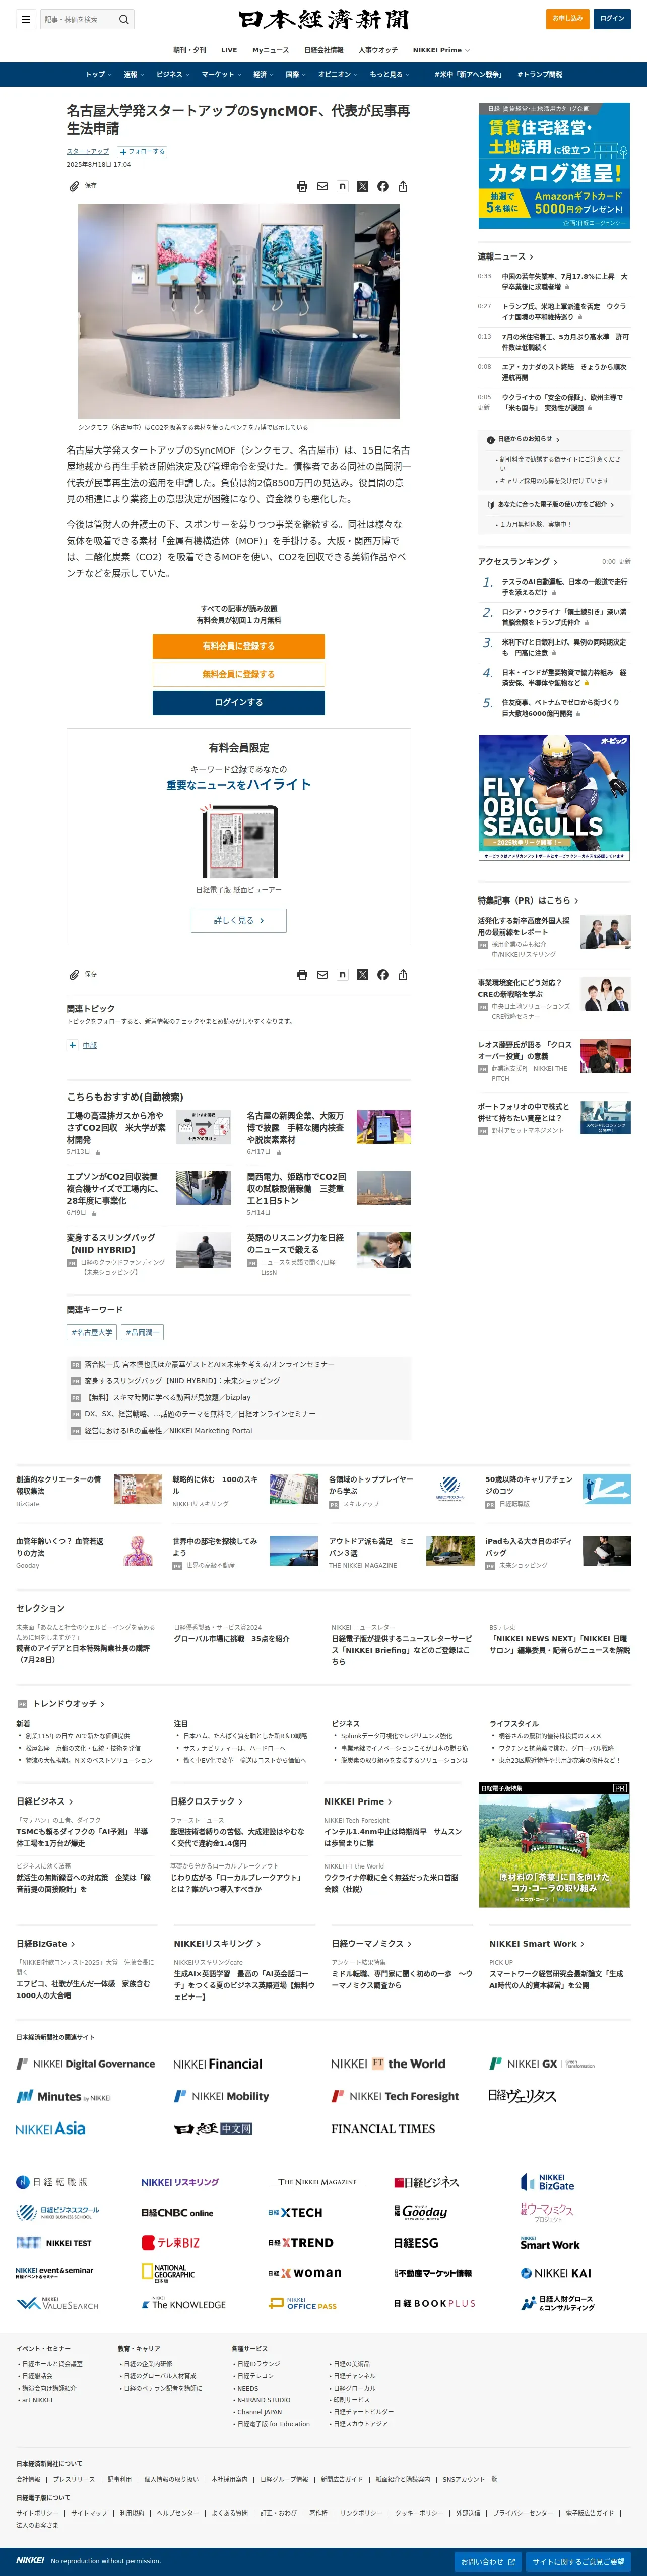Expand the もっと見る navigation dropdown
Viewport: 647px width, 2576px height.
click(x=389, y=75)
